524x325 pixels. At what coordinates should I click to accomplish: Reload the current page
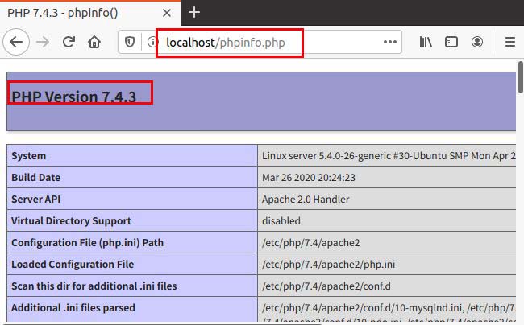coord(69,42)
